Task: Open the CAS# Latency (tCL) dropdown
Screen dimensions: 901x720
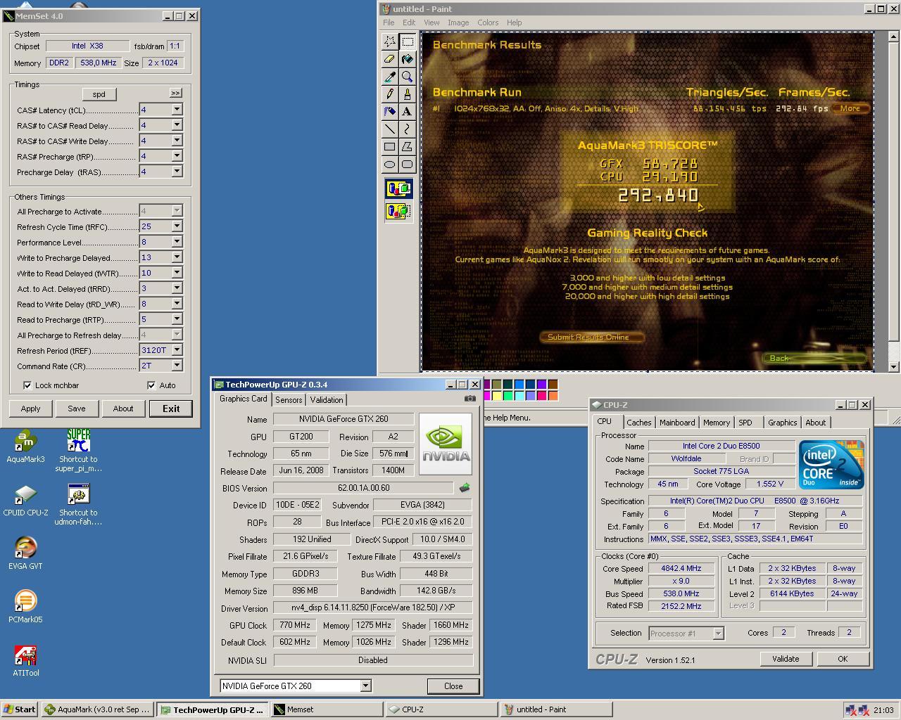Action: click(x=177, y=110)
